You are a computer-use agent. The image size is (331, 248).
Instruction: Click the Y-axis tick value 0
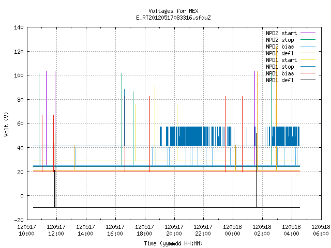(22, 196)
